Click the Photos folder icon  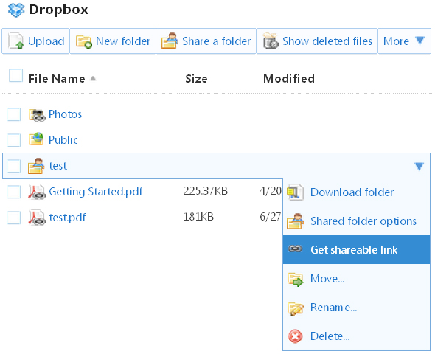click(37, 114)
